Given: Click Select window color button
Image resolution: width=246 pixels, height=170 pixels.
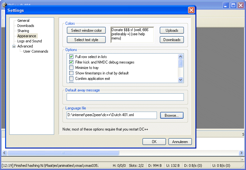Looking at the screenshot, I should point(86,30).
